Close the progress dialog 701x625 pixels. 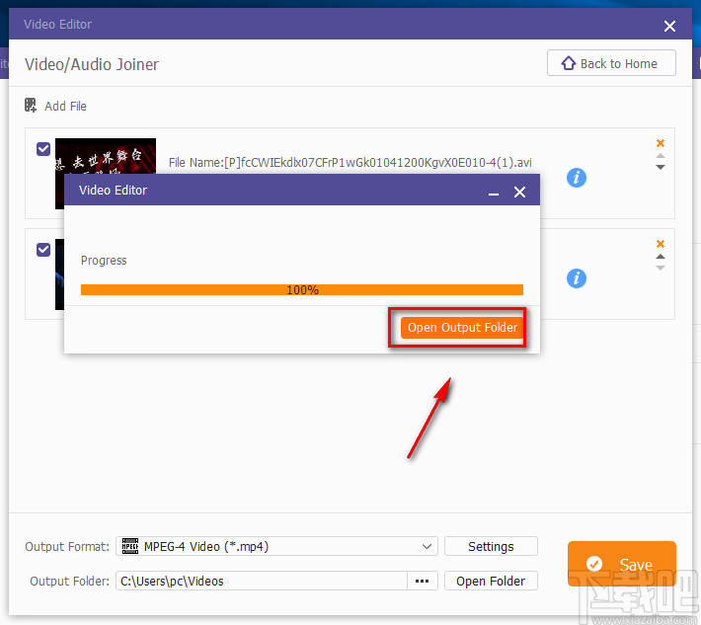point(519,193)
